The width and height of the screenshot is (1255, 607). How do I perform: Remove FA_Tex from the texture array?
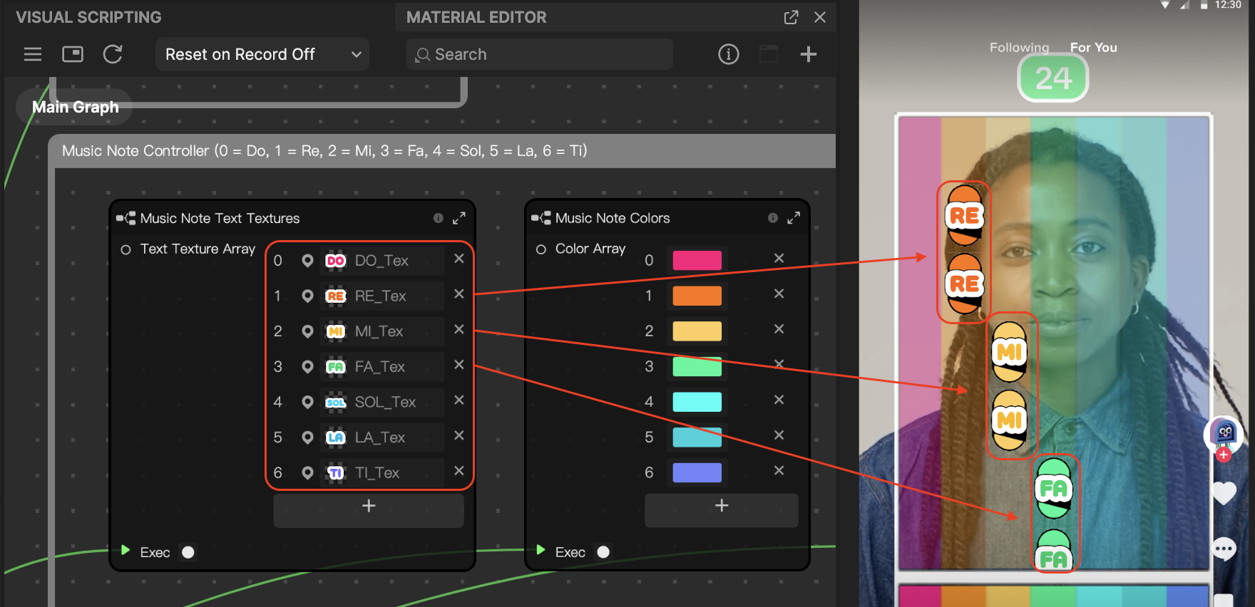459,364
